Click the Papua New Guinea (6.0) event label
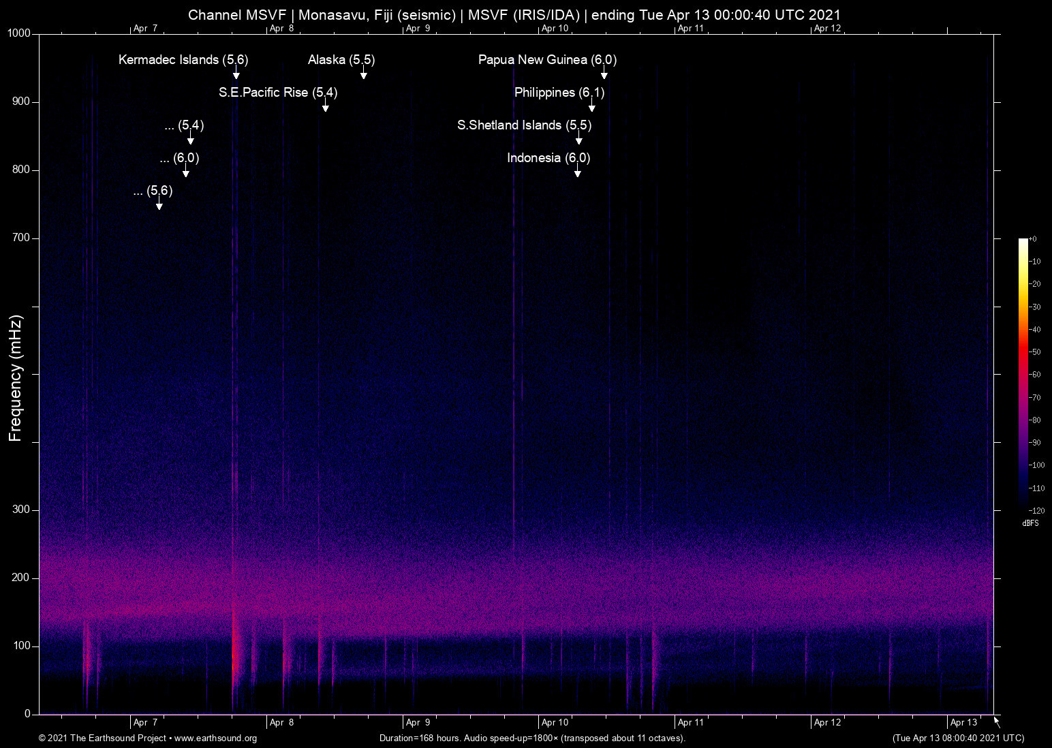Viewport: 1052px width, 748px height. (x=547, y=60)
